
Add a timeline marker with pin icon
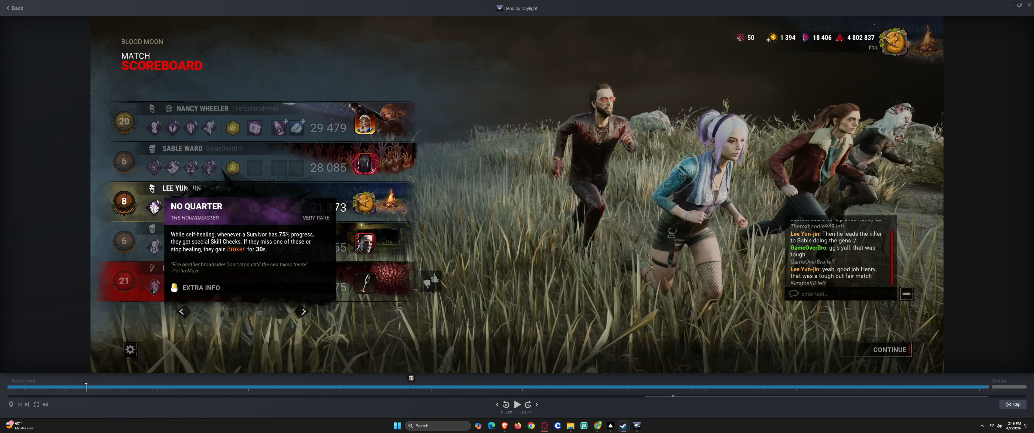point(11,404)
